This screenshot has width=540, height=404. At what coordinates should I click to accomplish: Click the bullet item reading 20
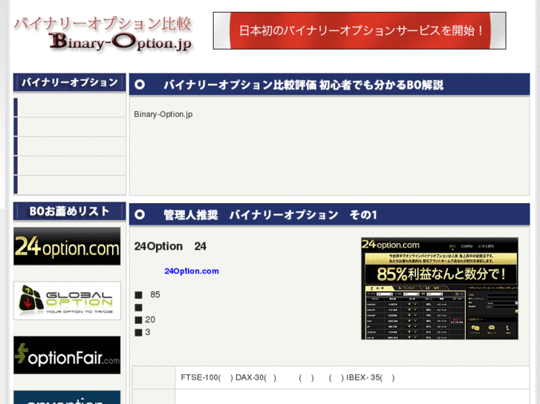click(145, 319)
